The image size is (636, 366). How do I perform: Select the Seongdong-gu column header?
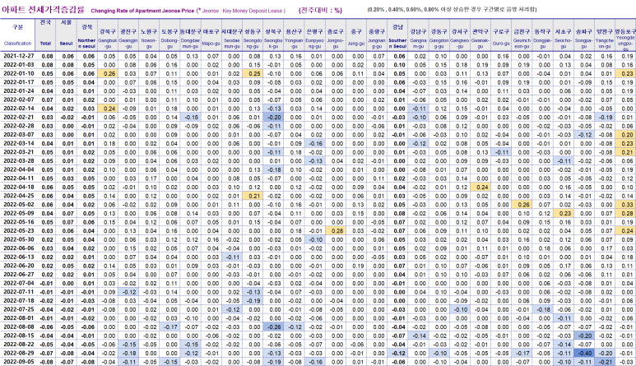[x=253, y=35]
